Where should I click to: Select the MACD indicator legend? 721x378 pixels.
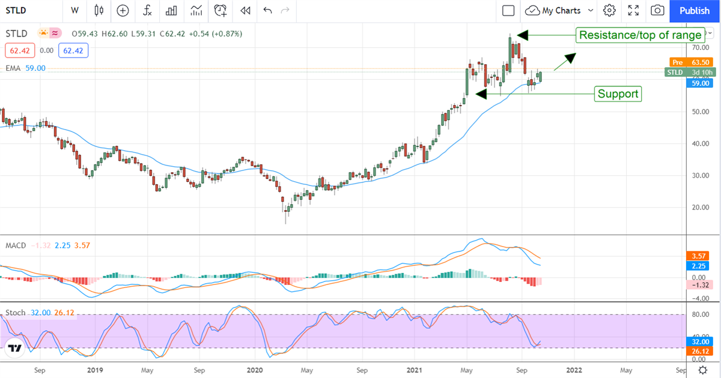[x=15, y=245]
